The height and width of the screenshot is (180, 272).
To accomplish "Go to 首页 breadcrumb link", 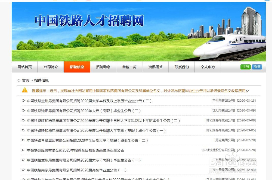I will coord(26,81).
